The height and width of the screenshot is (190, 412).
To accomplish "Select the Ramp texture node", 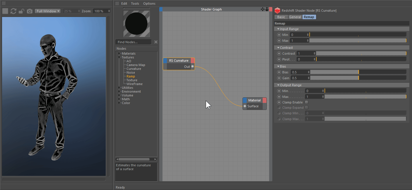I will [x=131, y=76].
